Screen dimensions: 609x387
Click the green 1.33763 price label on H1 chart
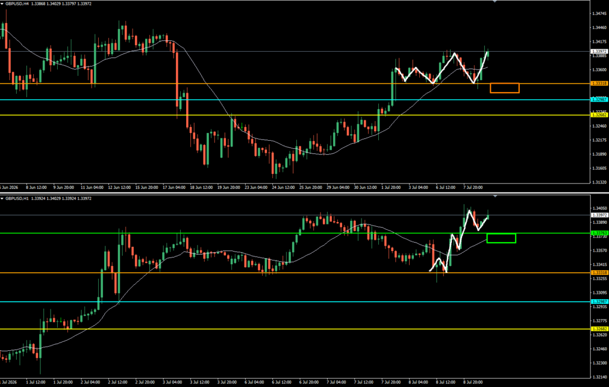599,233
